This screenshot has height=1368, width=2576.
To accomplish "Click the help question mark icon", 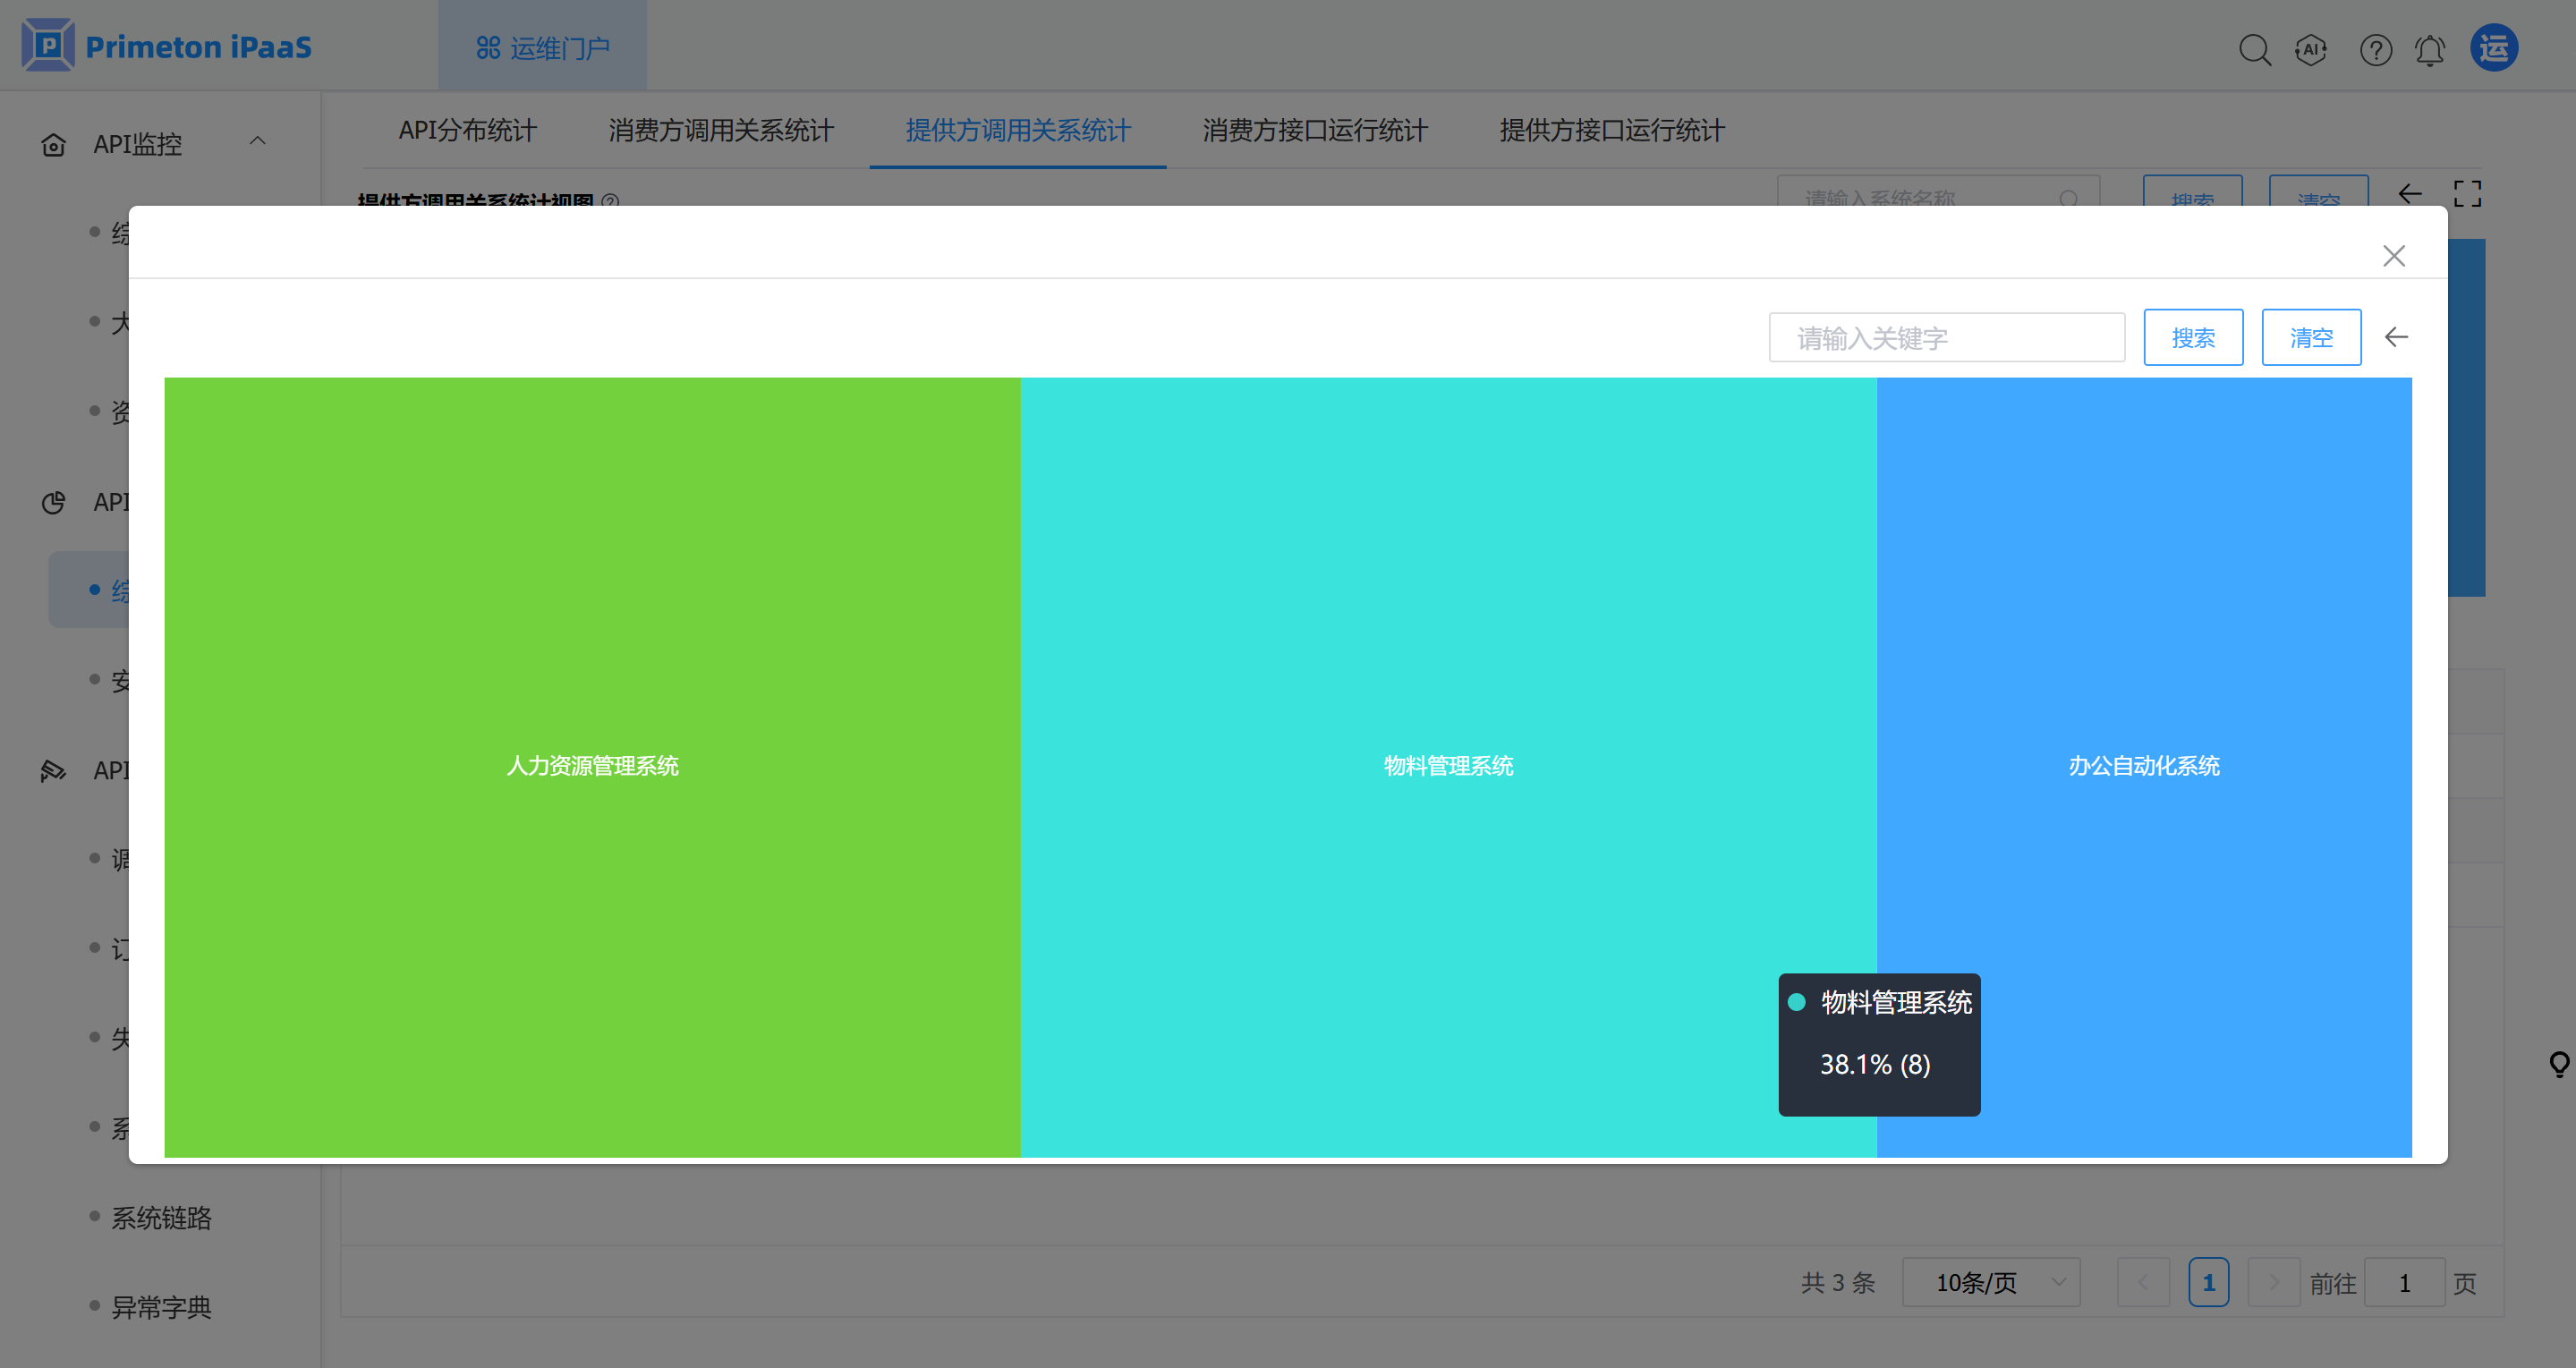I will 2375,49.
